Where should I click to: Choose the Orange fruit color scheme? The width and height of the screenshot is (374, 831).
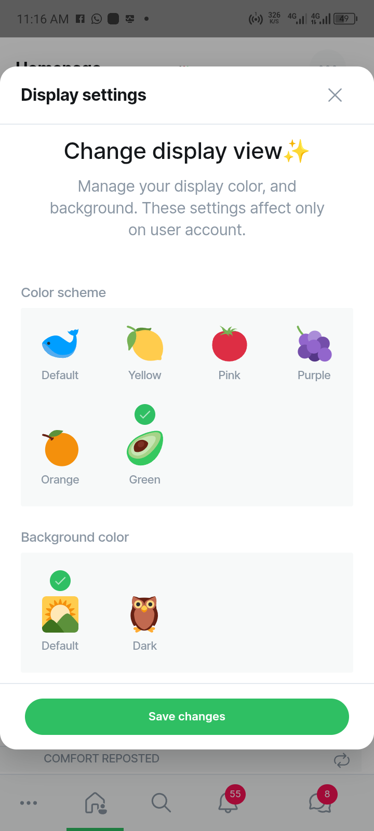[x=61, y=449]
